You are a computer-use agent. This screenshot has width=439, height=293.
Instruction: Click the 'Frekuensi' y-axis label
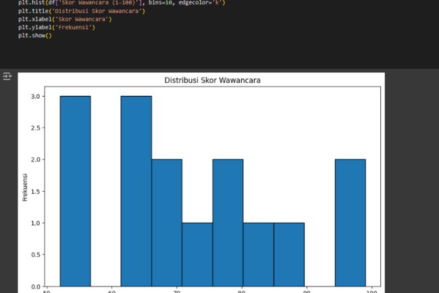(x=26, y=187)
